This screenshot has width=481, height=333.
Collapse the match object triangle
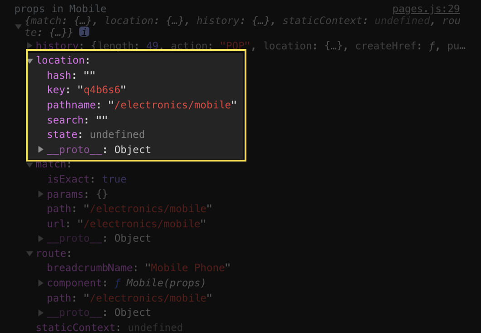point(30,165)
